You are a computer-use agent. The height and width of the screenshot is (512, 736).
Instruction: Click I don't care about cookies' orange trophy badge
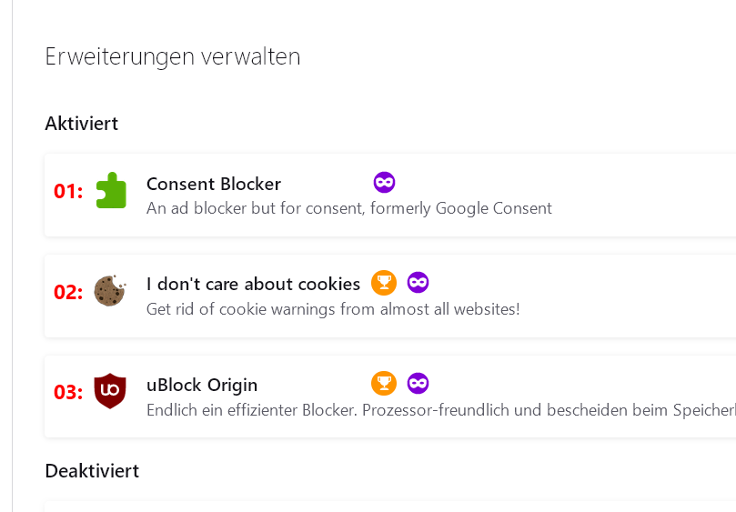pyautogui.click(x=384, y=283)
